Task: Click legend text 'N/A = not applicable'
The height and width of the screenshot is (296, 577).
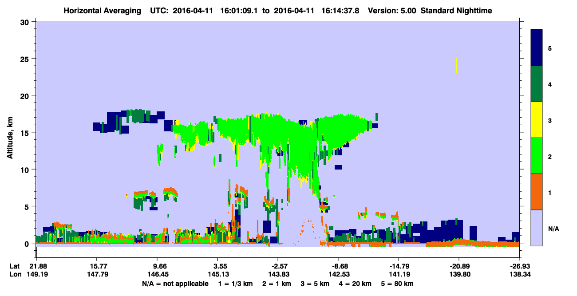Action: pos(175,284)
